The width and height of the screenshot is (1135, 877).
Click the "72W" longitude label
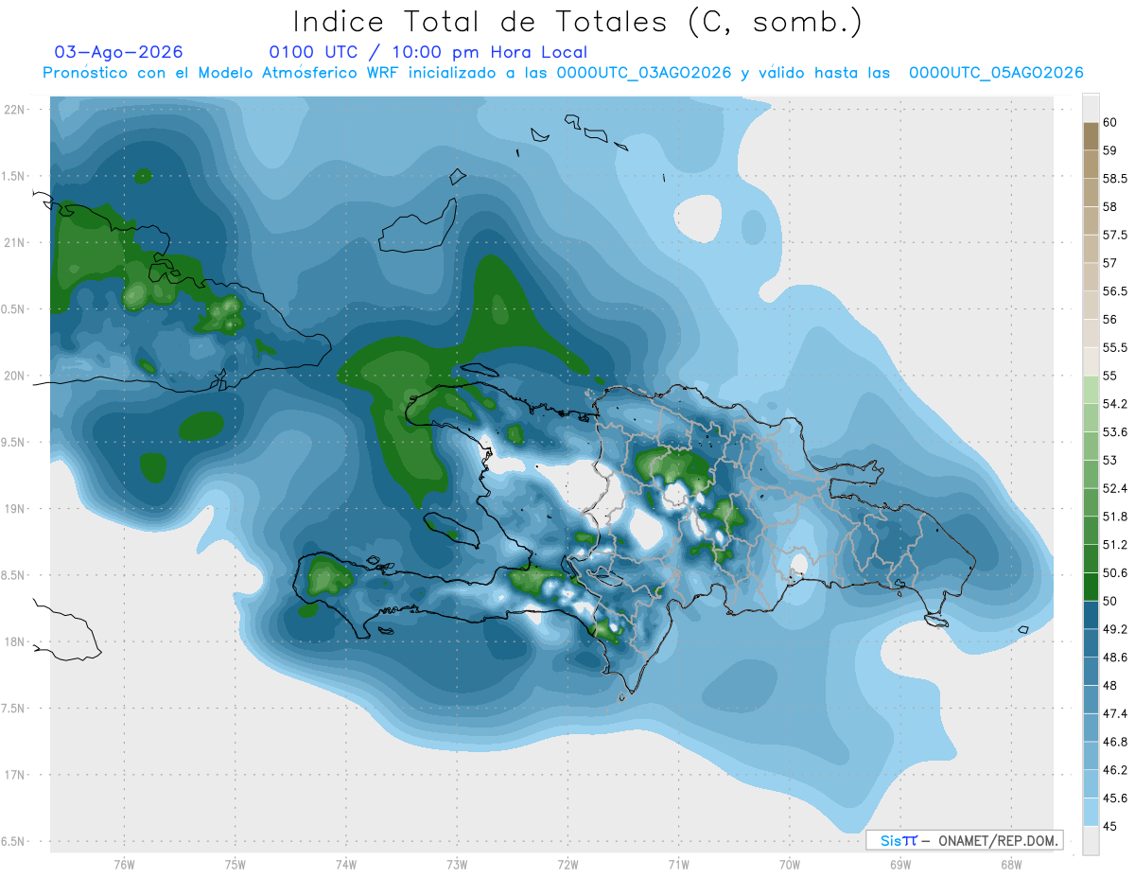click(x=567, y=865)
